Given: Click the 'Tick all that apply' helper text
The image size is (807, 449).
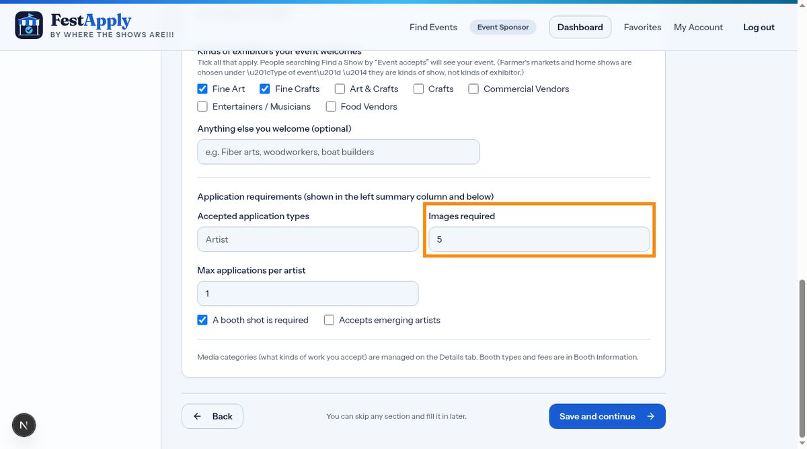Looking at the screenshot, I should tap(414, 67).
